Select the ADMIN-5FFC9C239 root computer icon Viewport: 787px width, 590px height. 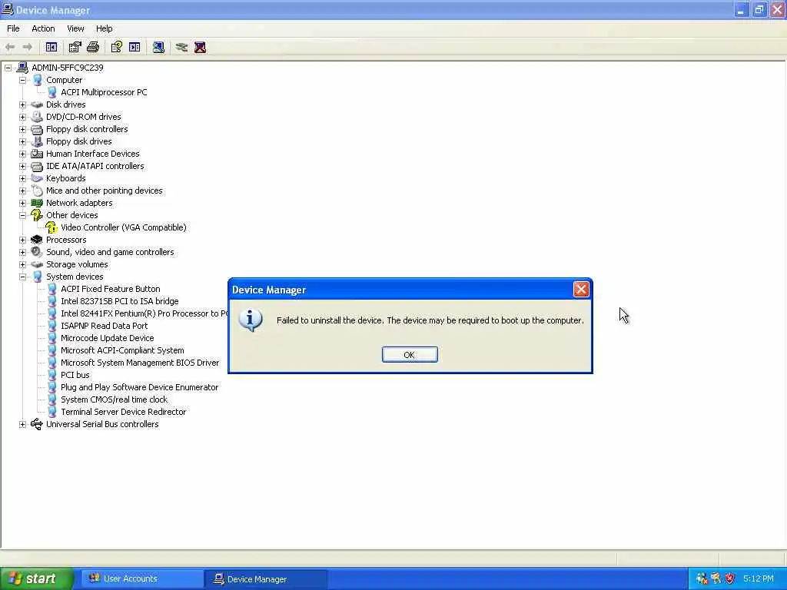coord(22,68)
